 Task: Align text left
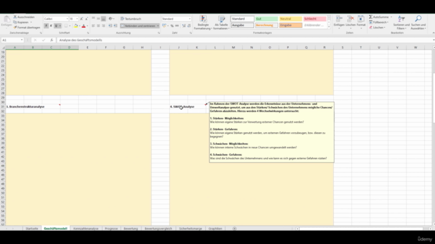tap(93, 26)
